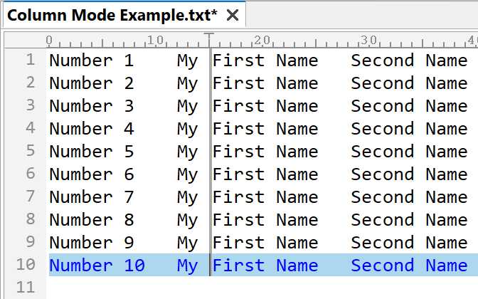
Task: Click last "Name" on line 2
Action: tap(446, 83)
